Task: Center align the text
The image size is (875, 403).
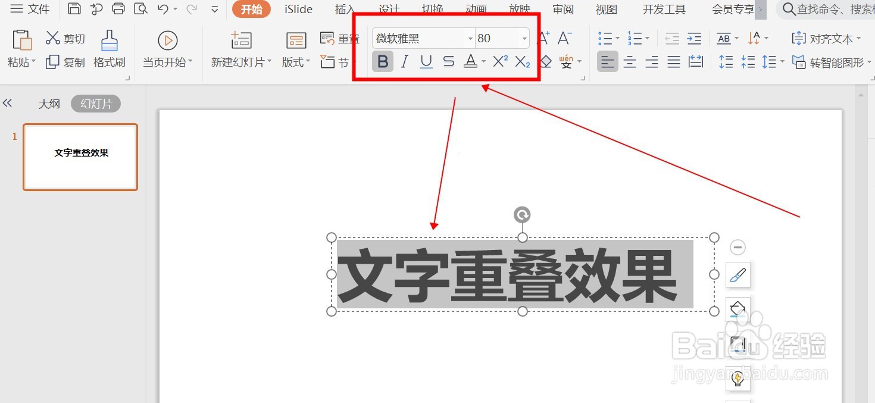Action: pyautogui.click(x=630, y=61)
